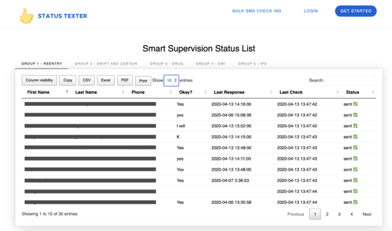Screen dimensions: 392x231
Task: Switch to Group 2 - Swift and Certain tab
Action: (x=106, y=63)
